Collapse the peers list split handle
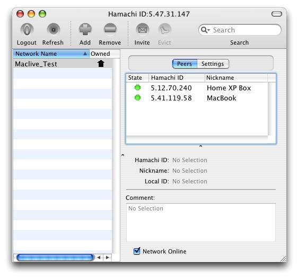 200,146
